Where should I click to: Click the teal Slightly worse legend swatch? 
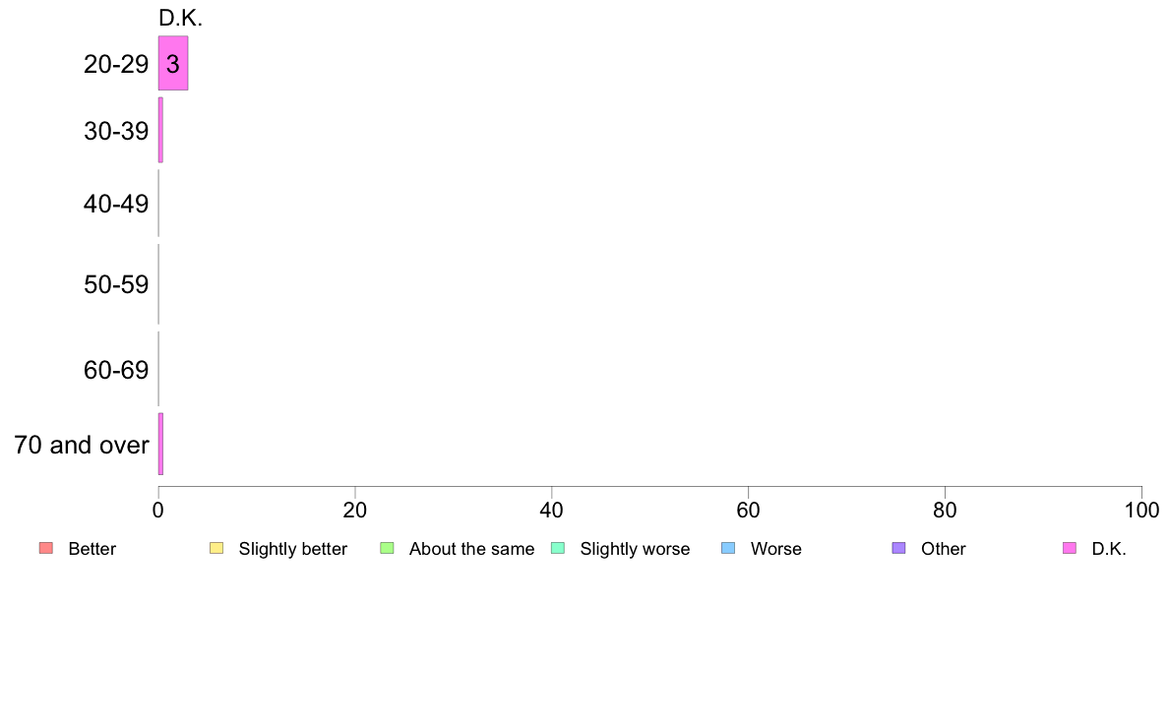tap(558, 548)
